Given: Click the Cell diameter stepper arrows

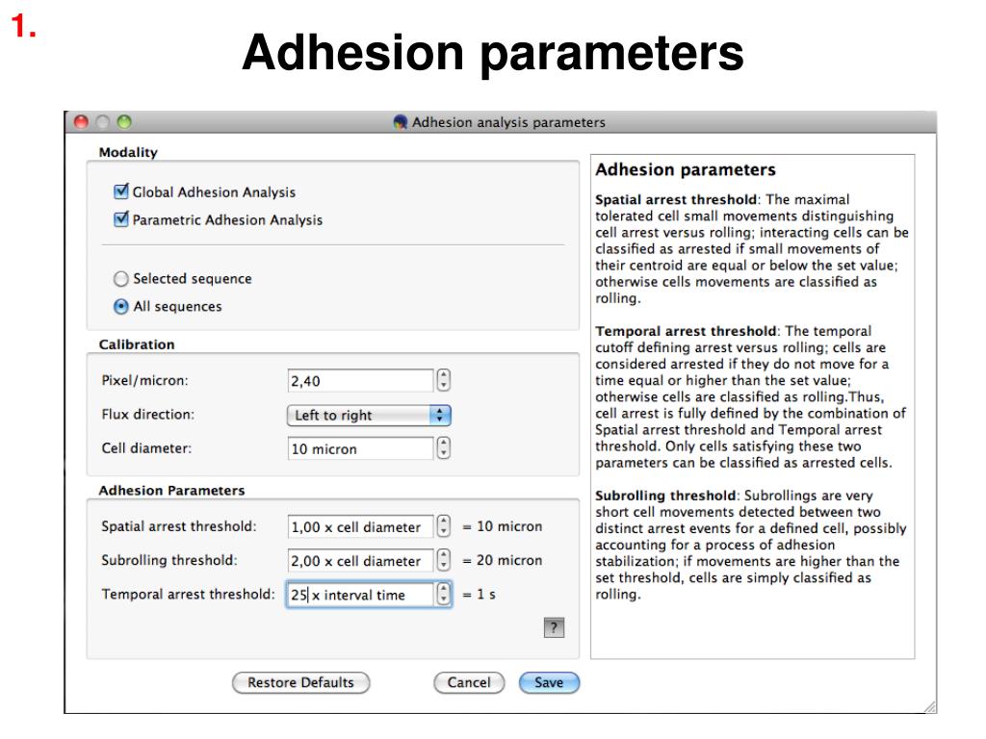Looking at the screenshot, I should pyautogui.click(x=443, y=448).
